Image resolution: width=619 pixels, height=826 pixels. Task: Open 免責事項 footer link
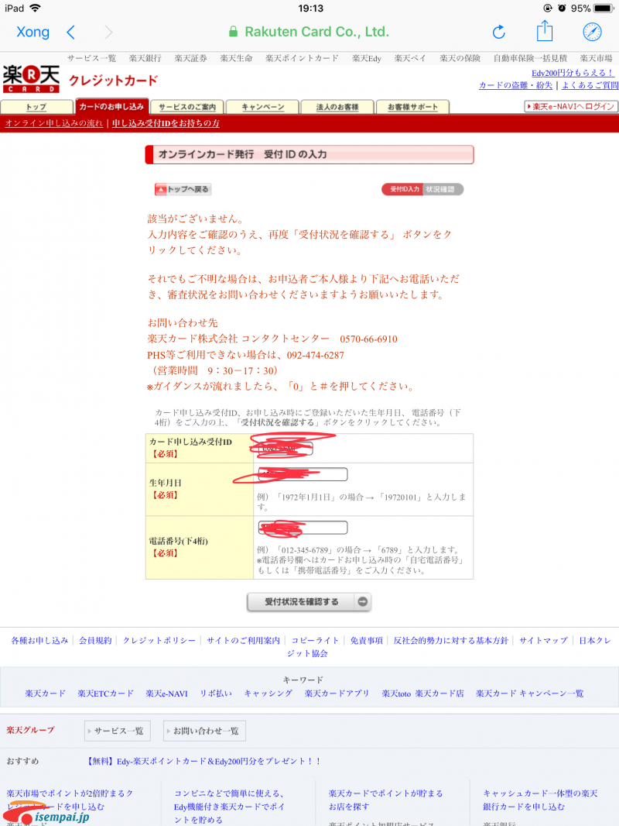pyautogui.click(x=367, y=641)
